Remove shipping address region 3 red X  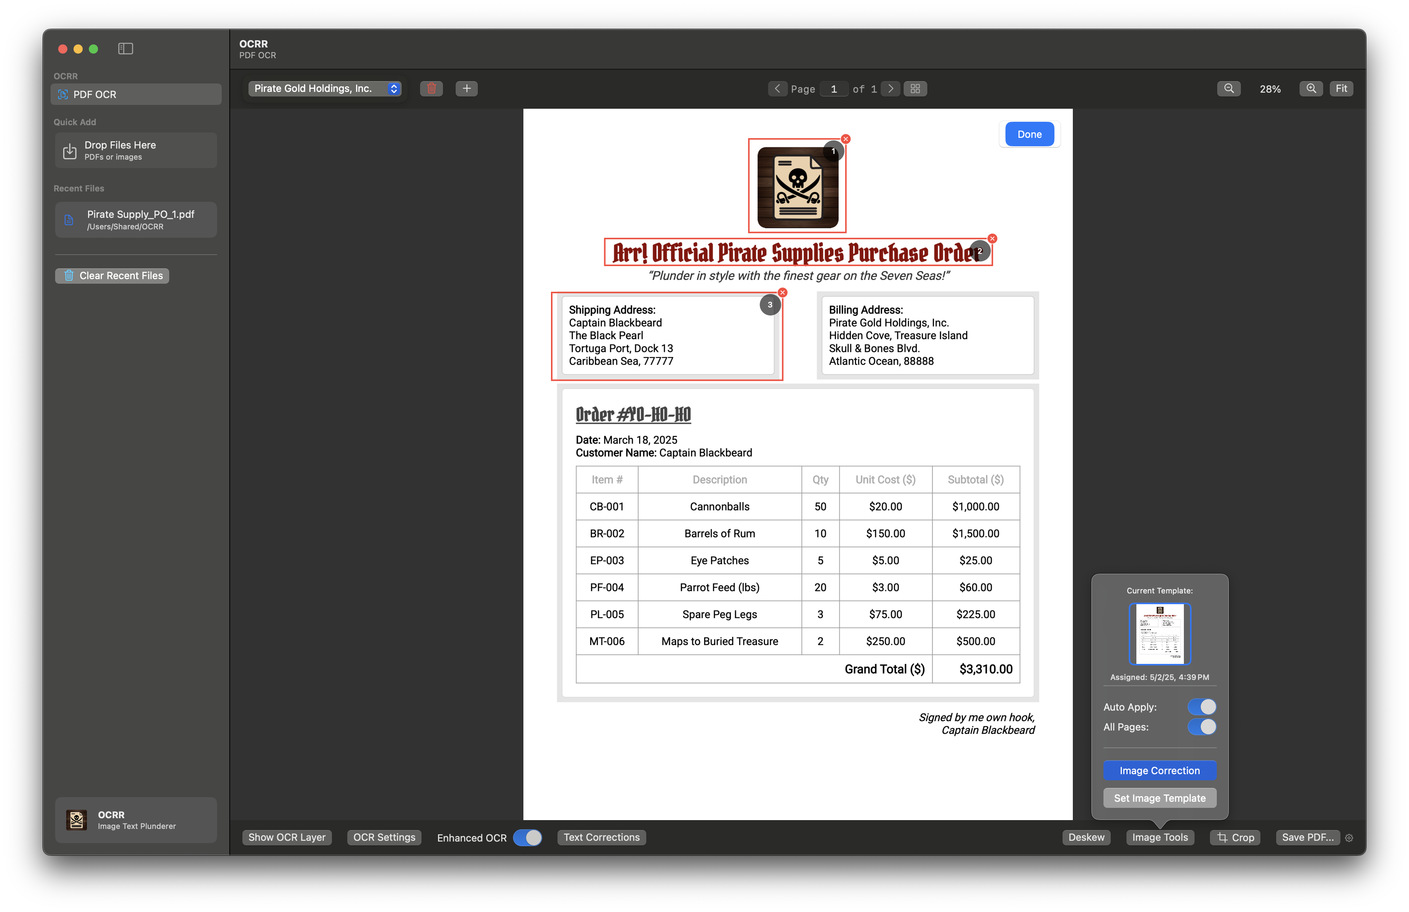coord(783,293)
